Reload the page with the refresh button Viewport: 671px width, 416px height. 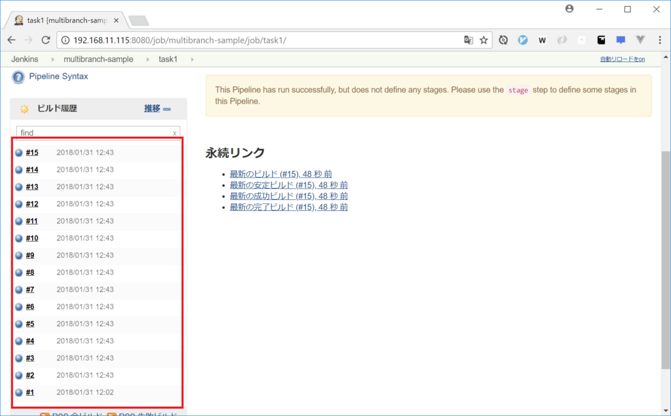(x=46, y=40)
